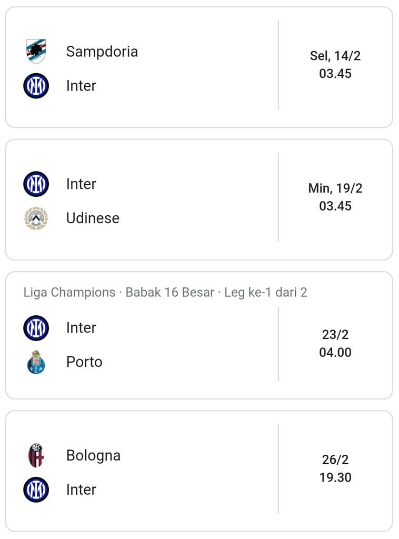Click Inter's name in the Porto fixture

point(81,328)
